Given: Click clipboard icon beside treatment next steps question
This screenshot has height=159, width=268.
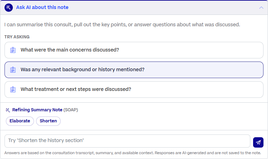Looking at the screenshot, I should click(13, 89).
